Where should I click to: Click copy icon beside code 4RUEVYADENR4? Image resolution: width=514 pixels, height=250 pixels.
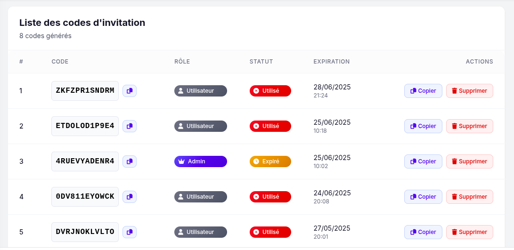[130, 161]
